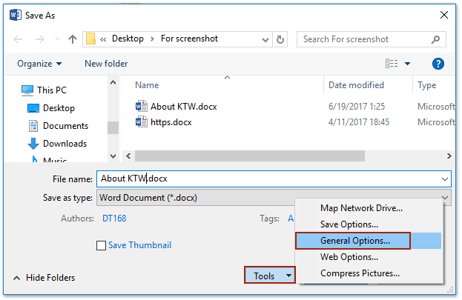This screenshot has height=300, width=462.
Task: Open view options dropdown arrow
Action: 407,64
